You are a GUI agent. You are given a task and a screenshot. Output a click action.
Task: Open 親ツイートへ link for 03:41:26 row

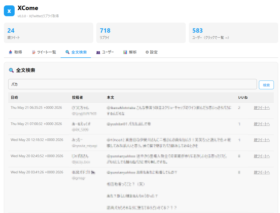click(262, 172)
